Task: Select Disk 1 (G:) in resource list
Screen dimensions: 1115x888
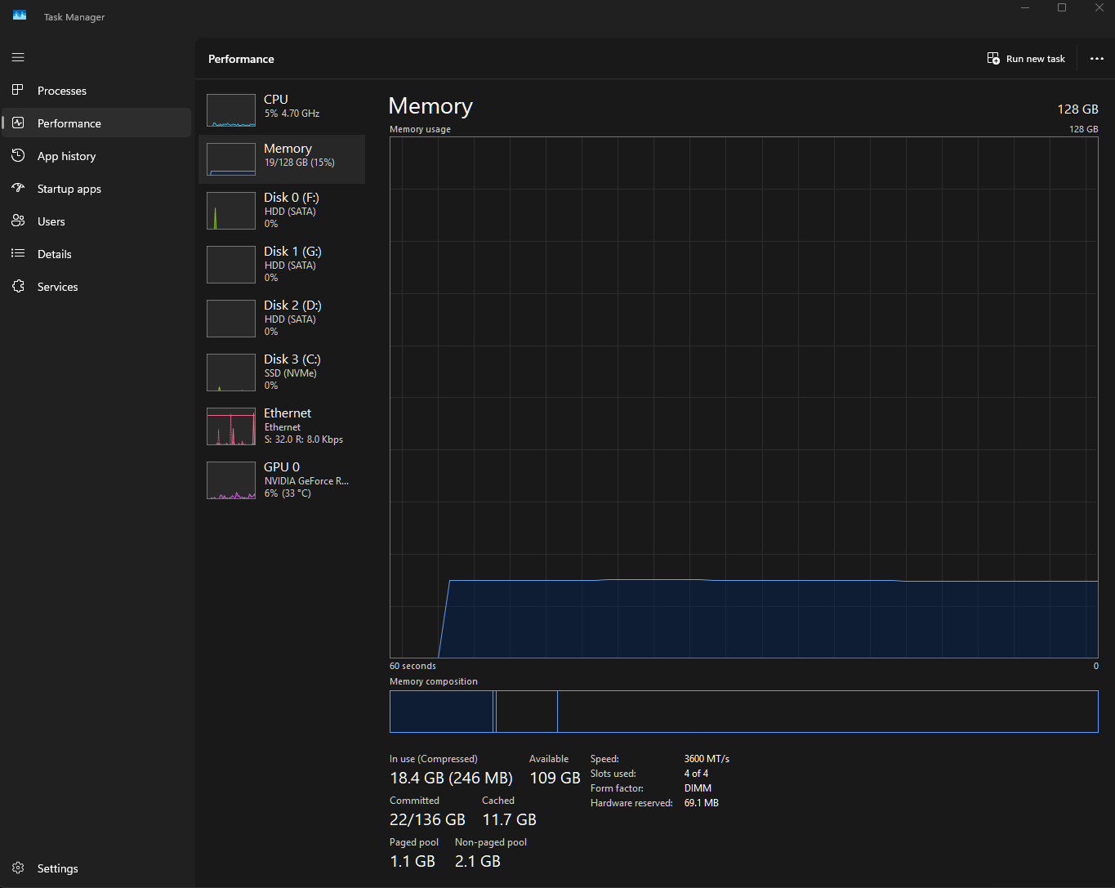Action: [x=282, y=264]
